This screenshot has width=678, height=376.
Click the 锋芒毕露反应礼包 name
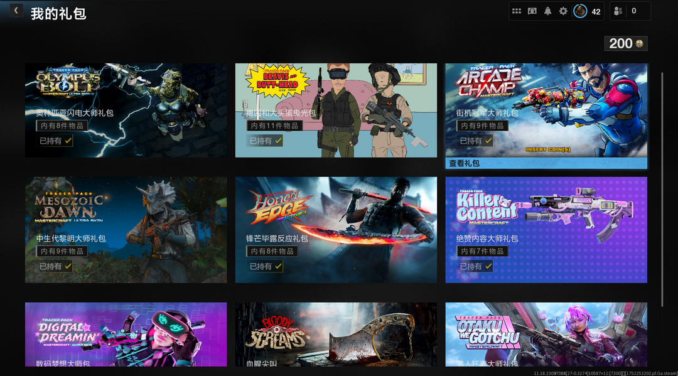tap(277, 238)
